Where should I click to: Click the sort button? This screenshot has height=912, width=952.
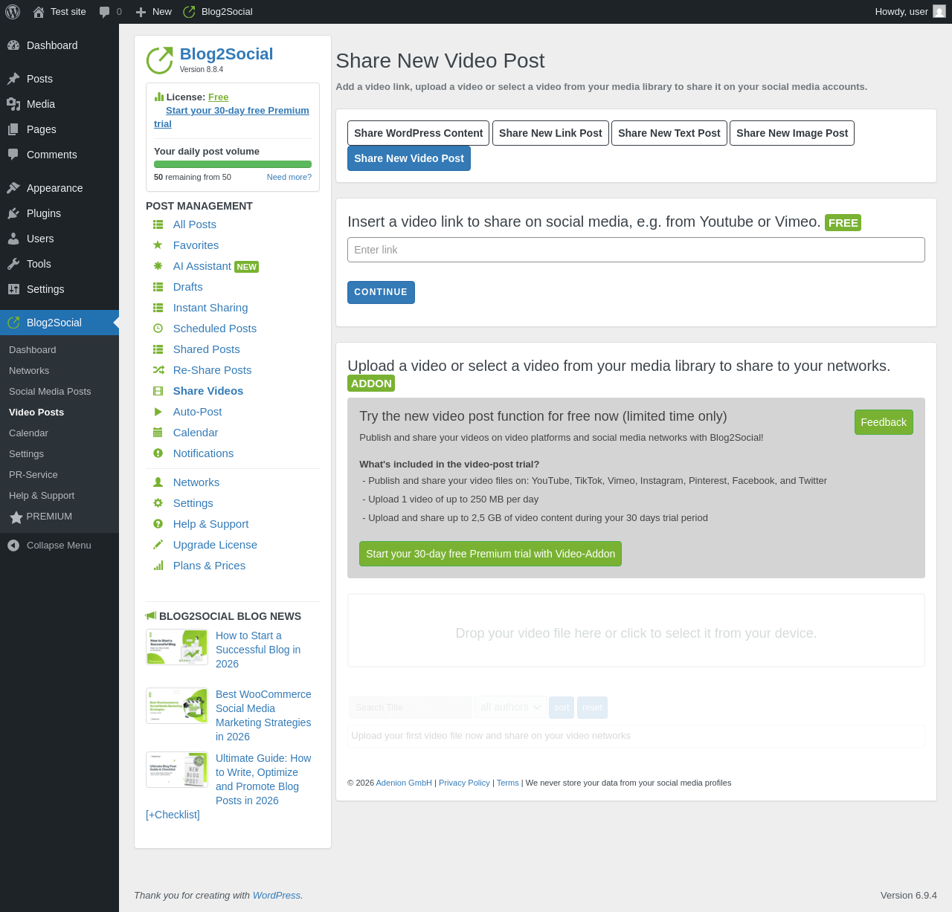[562, 708]
